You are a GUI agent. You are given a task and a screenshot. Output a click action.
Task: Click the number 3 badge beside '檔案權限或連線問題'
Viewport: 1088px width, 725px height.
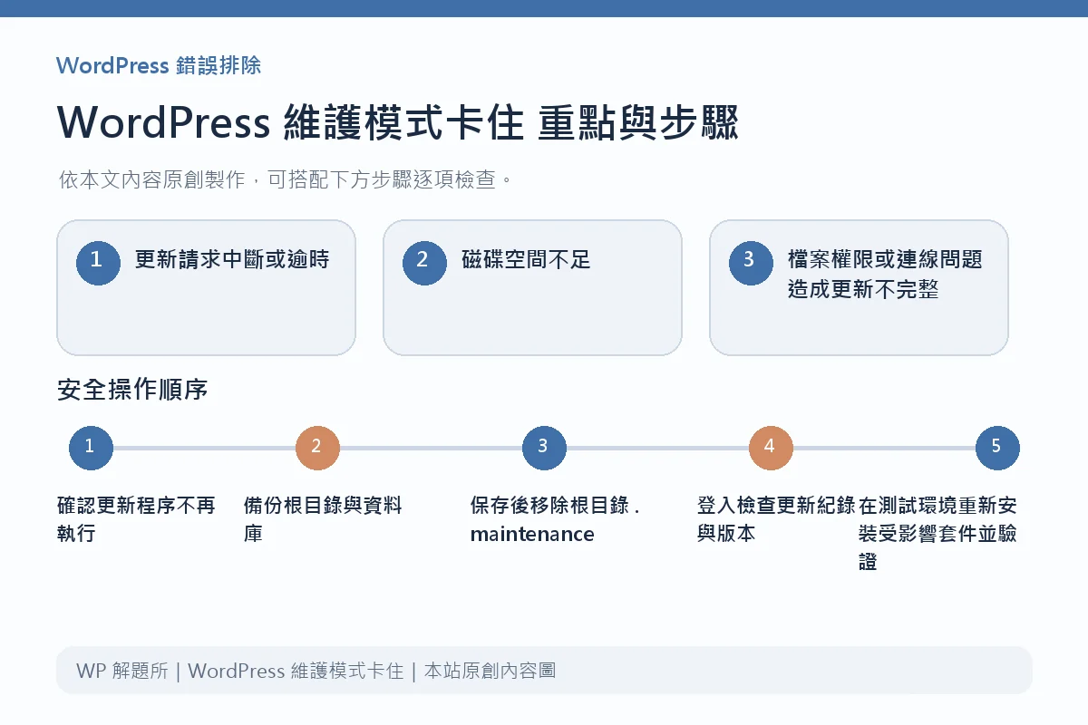point(751,262)
